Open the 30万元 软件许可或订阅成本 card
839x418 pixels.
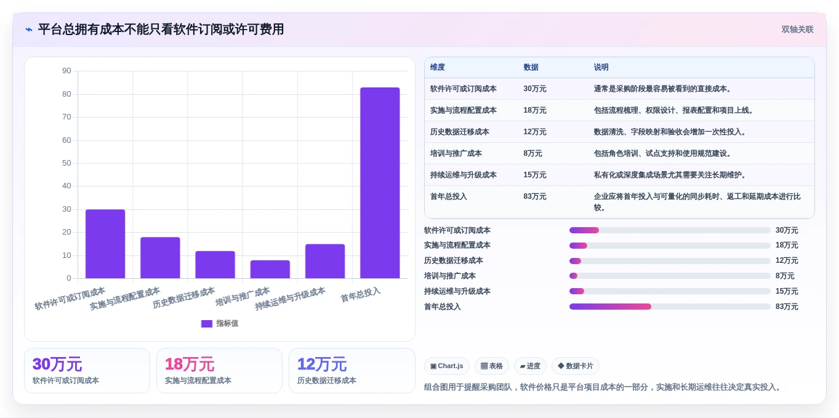point(87,371)
